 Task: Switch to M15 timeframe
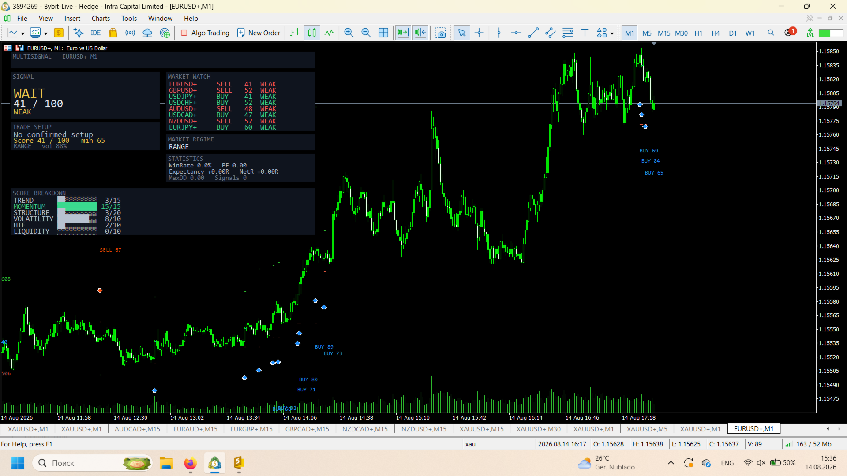(x=664, y=33)
